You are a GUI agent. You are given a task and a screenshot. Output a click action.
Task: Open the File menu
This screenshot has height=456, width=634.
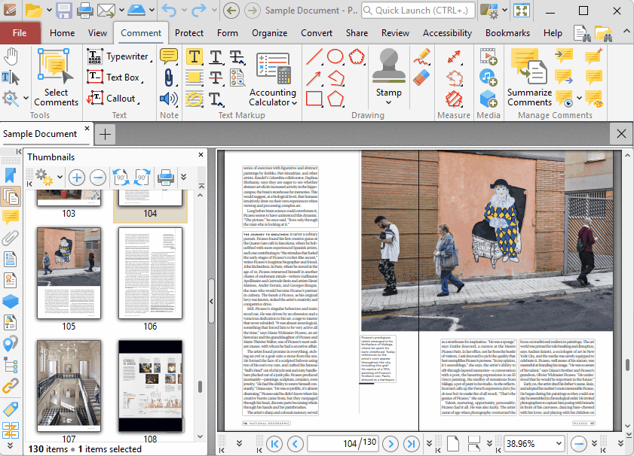click(20, 33)
